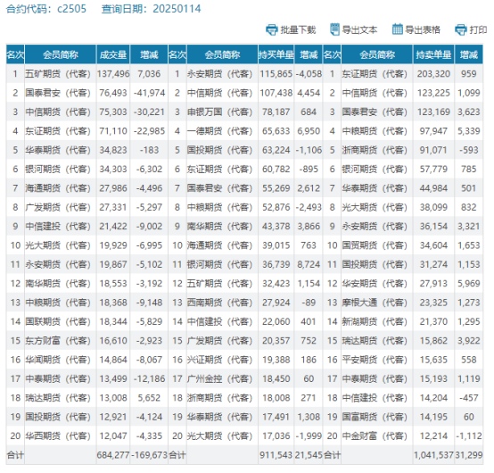Click long position change 8,724
The height and width of the screenshot is (473, 494).
[309, 264]
